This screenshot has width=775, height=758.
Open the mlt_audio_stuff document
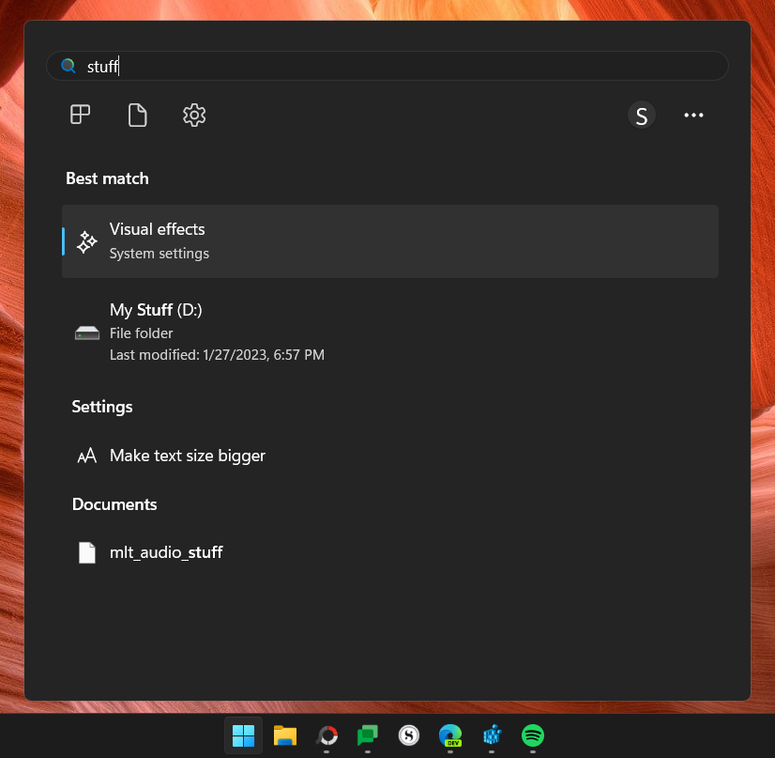click(x=166, y=552)
